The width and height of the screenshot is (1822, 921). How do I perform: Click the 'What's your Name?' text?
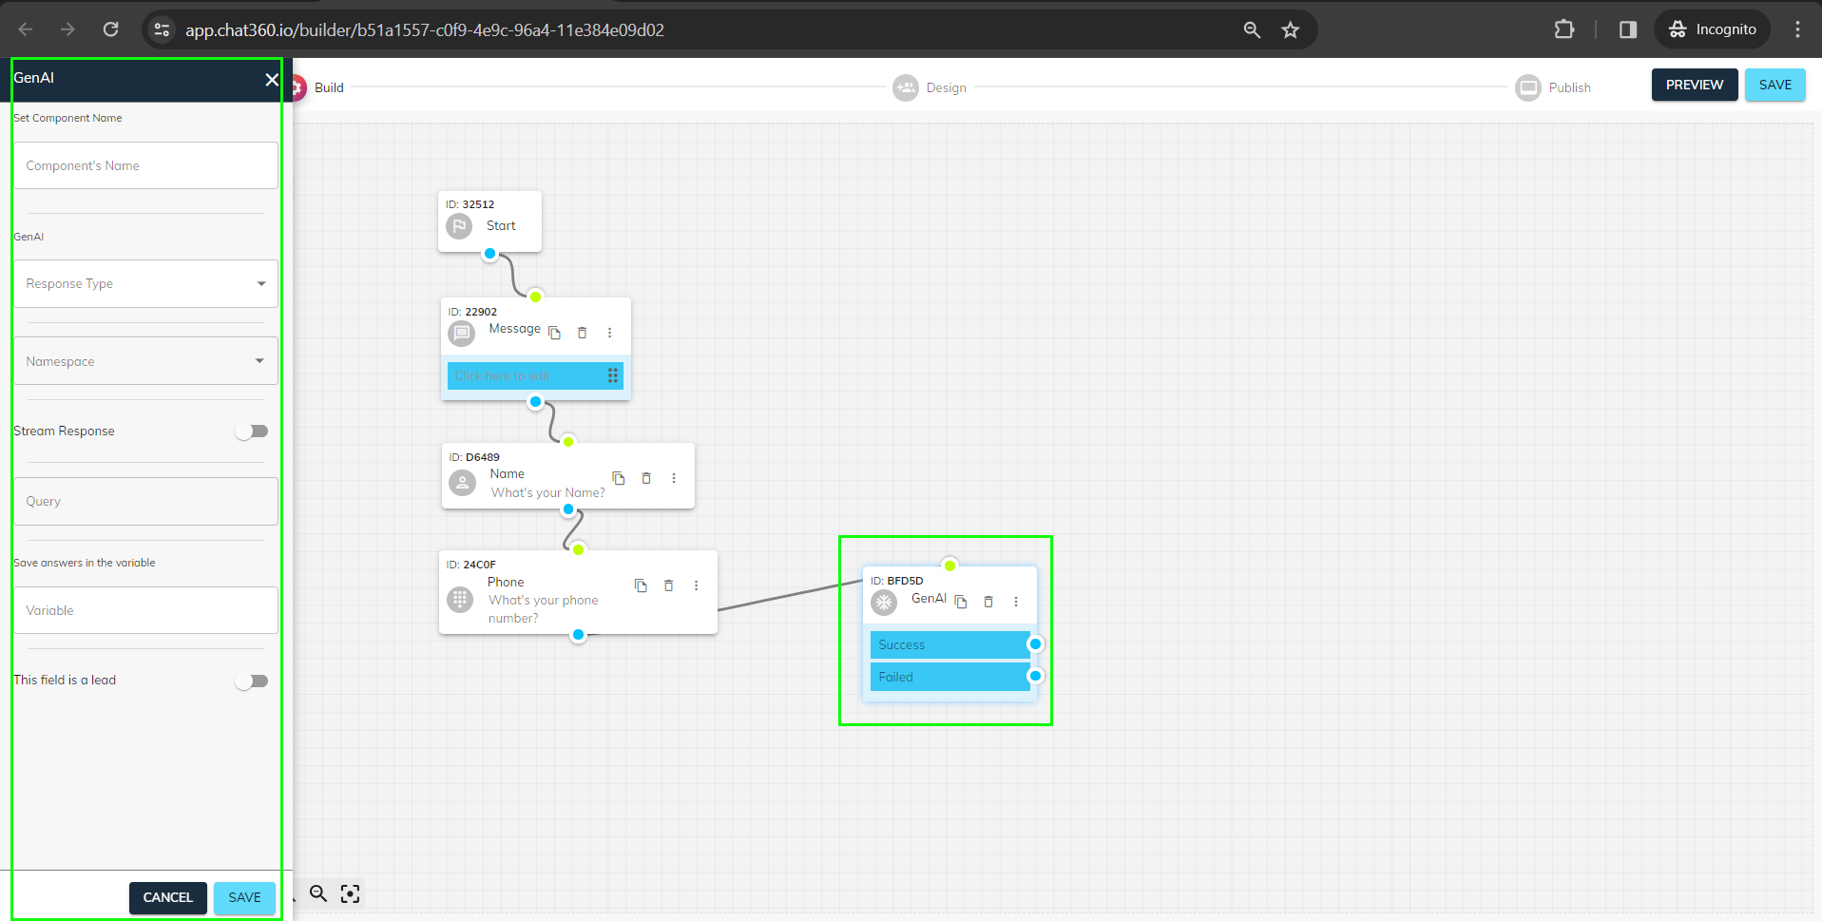point(547,492)
